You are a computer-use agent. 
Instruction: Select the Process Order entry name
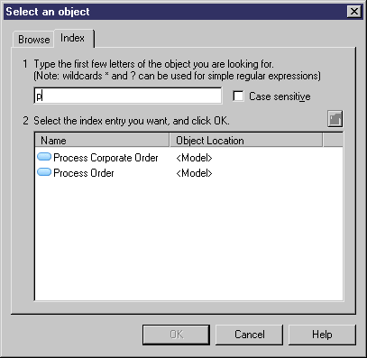click(84, 173)
